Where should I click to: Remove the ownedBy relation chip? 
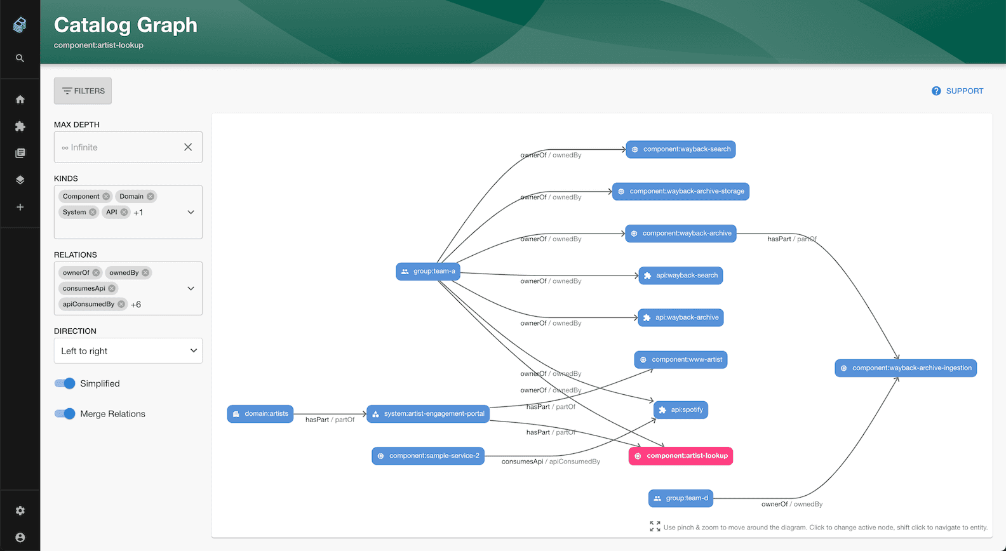[x=145, y=272]
